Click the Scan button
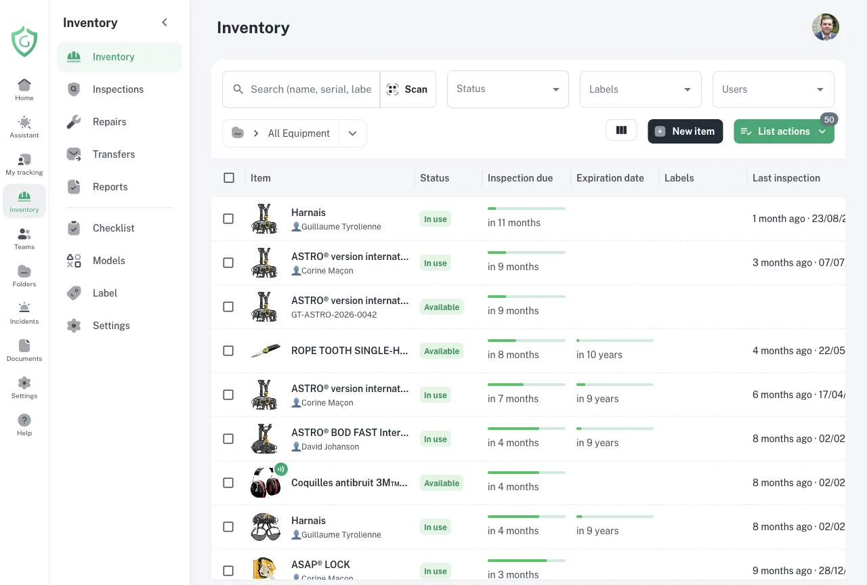This screenshot has width=867, height=585. click(x=407, y=89)
